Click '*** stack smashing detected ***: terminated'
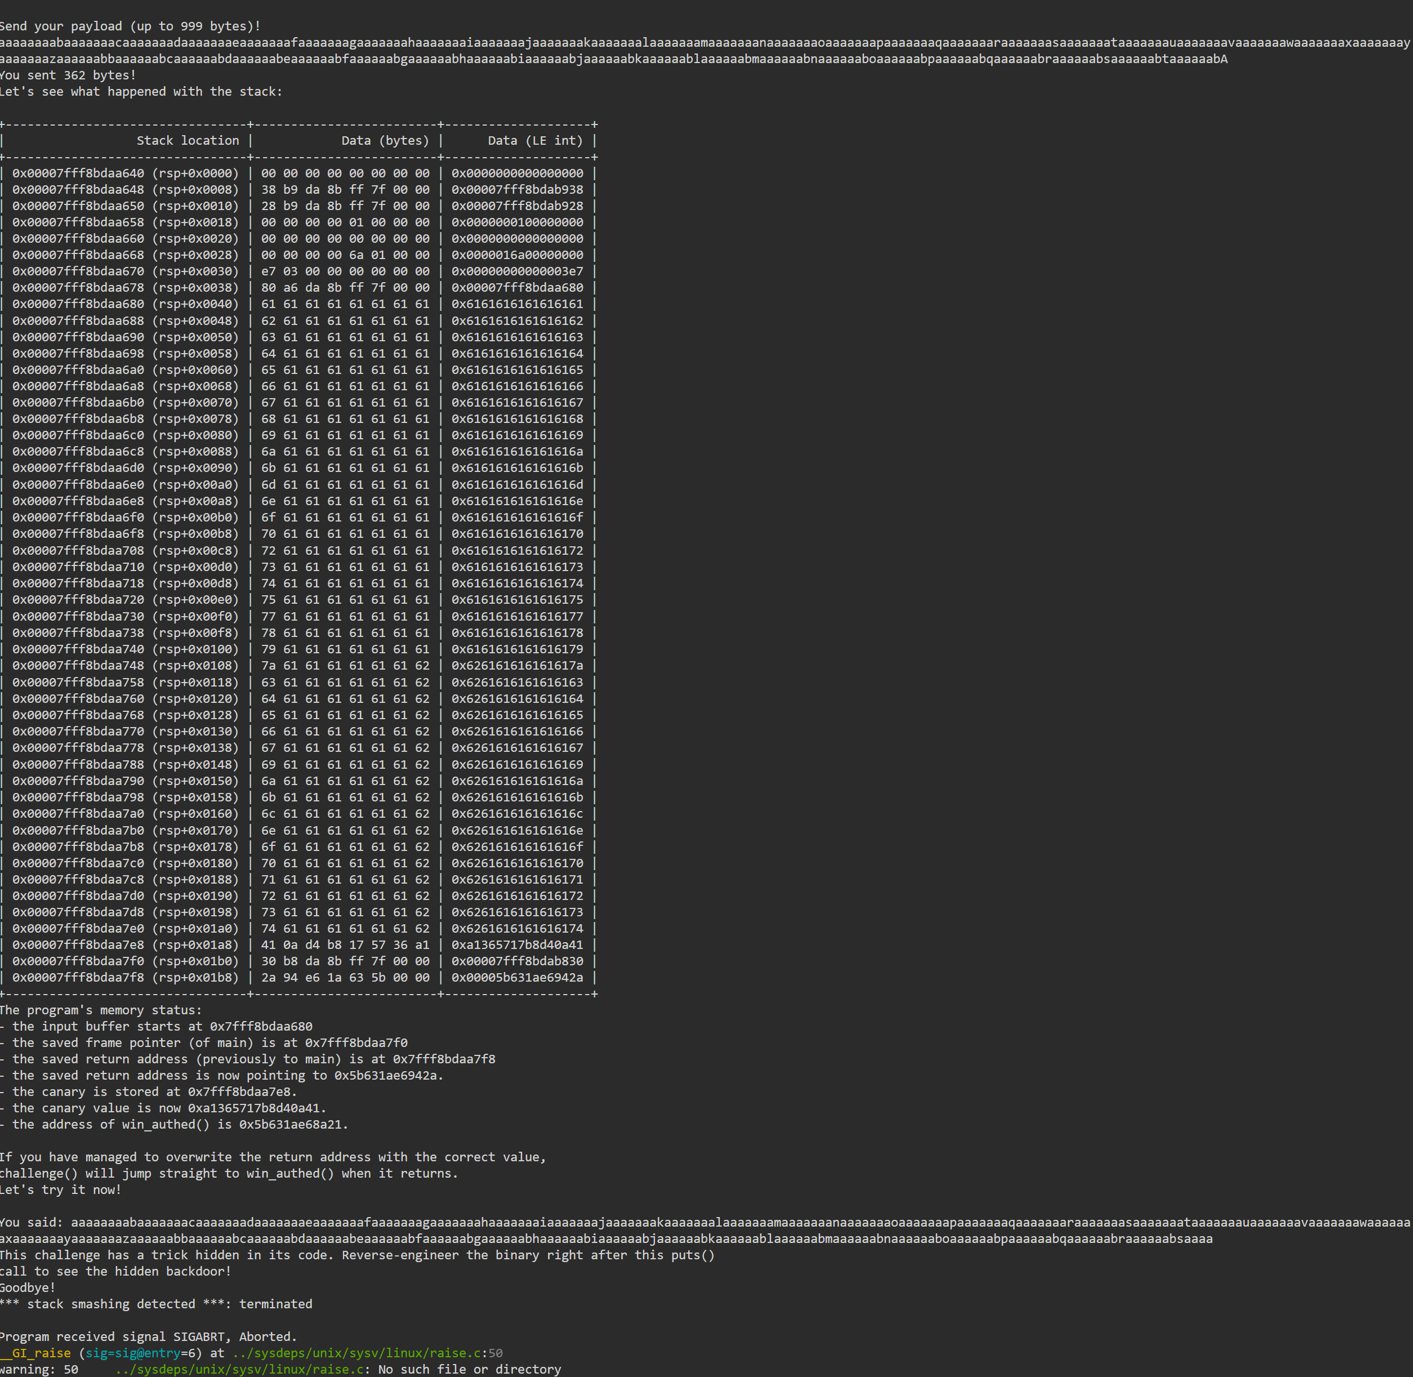The width and height of the screenshot is (1413, 1377). pyautogui.click(x=156, y=1306)
